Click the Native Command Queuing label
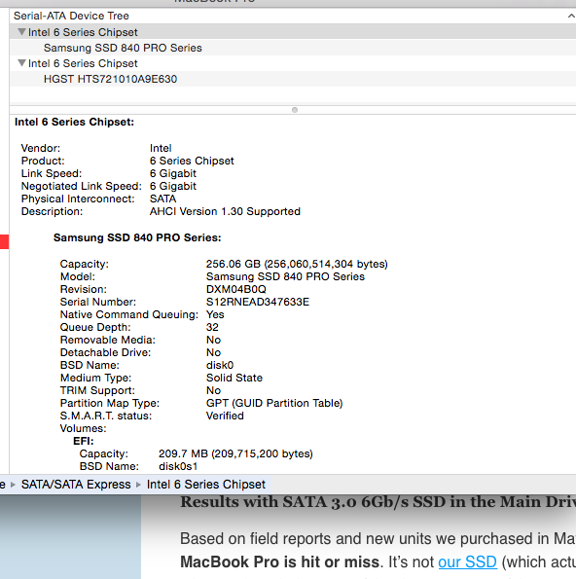 [x=128, y=314]
